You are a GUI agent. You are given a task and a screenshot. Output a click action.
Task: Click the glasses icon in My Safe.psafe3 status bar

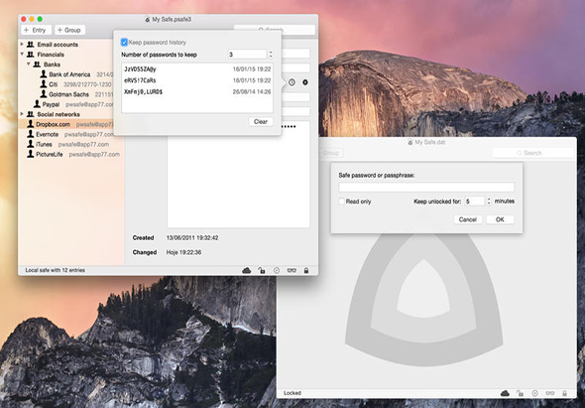pyautogui.click(x=292, y=270)
